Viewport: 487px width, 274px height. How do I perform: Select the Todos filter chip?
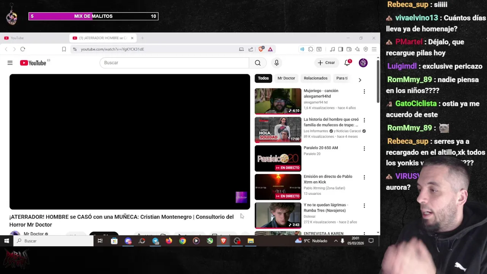(263, 78)
